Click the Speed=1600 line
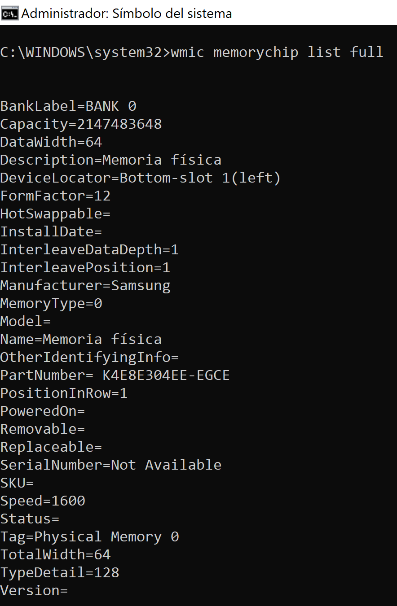Image resolution: width=397 pixels, height=606 pixels. 43,501
